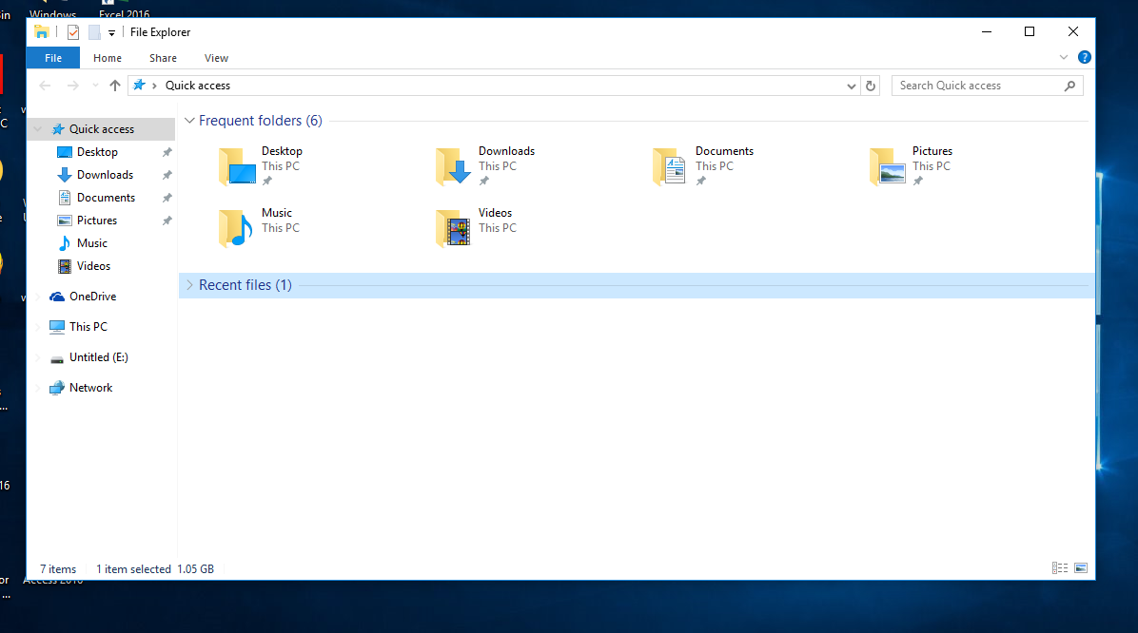Click the Up arrow navigation button
The height and width of the screenshot is (633, 1138).
pos(115,86)
